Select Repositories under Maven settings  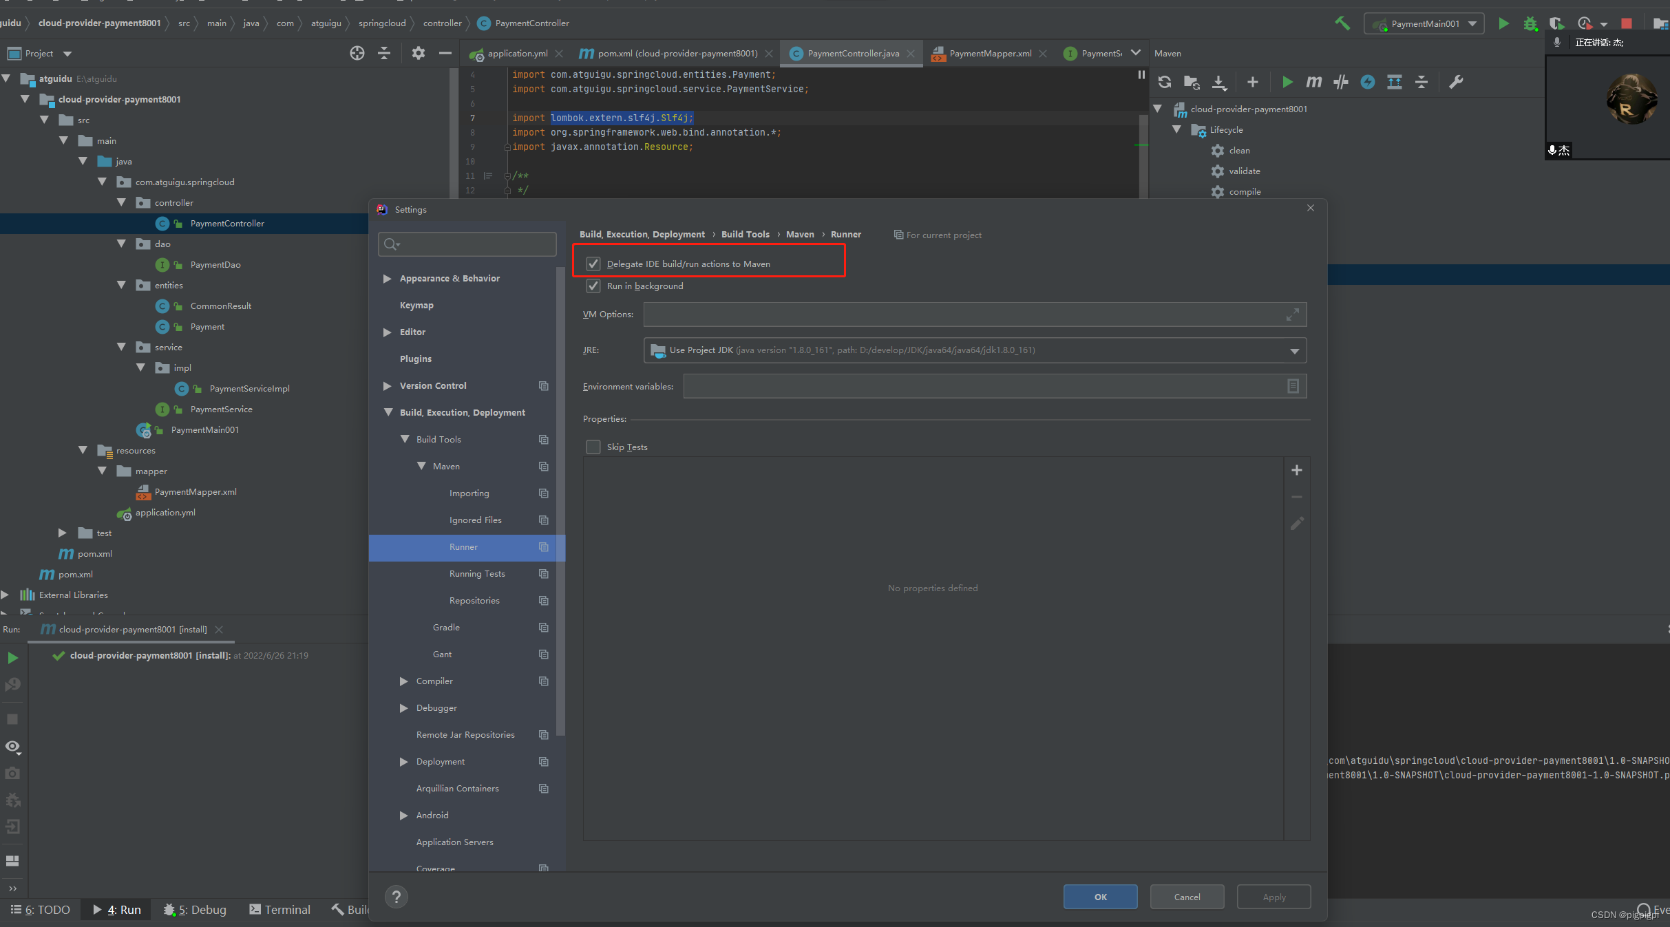tap(474, 600)
